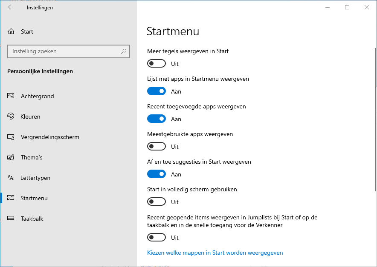This screenshot has height=267, width=377.
Task: Enable Meestgebruikte apps weergeven toggle
Action: pyautogui.click(x=156, y=147)
